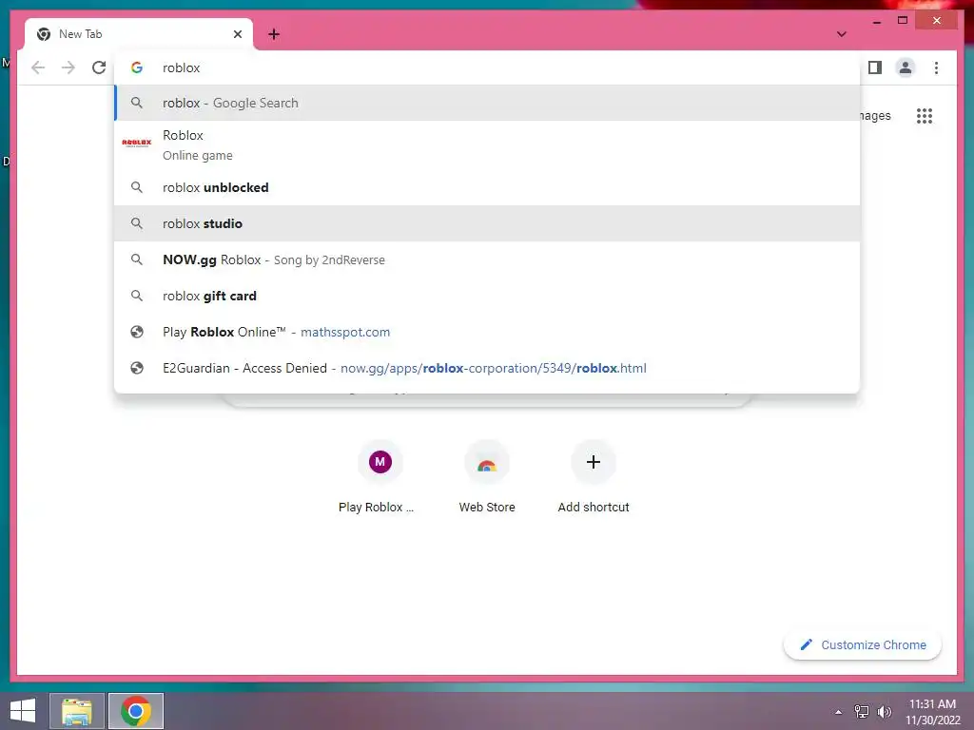Open Chrome's three-dot menu
974x730 pixels.
(x=936, y=67)
